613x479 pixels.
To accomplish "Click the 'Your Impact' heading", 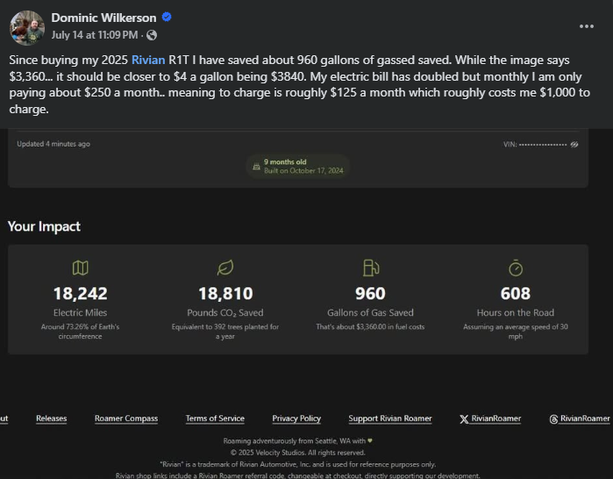I will click(44, 226).
